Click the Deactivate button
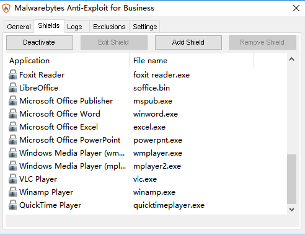This screenshot has width=305, height=235. (x=40, y=42)
